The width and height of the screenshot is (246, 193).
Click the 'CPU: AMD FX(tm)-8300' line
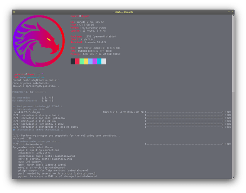pyautogui.click(x=95, y=48)
